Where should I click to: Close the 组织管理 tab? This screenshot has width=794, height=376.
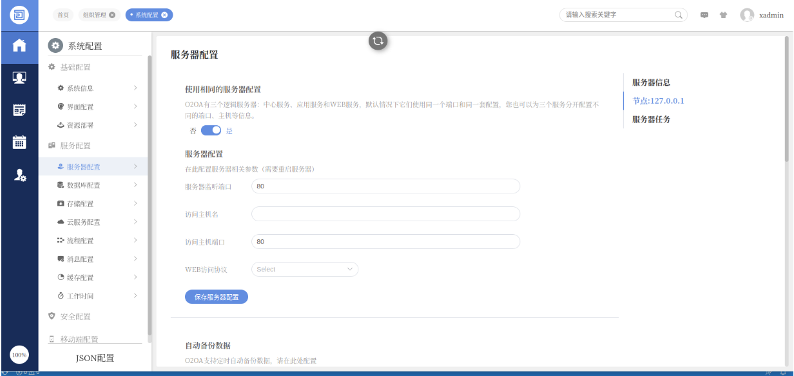[113, 15]
